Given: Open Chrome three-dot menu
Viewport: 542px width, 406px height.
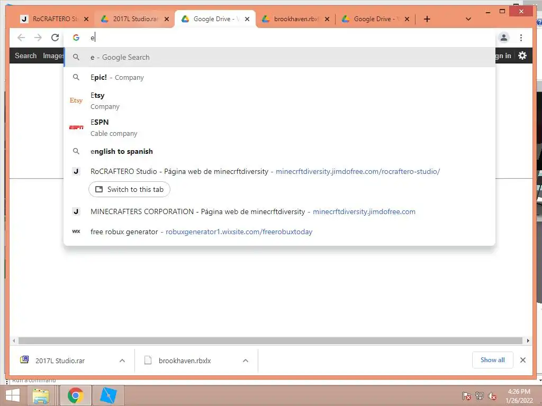Looking at the screenshot, I should click(x=521, y=38).
